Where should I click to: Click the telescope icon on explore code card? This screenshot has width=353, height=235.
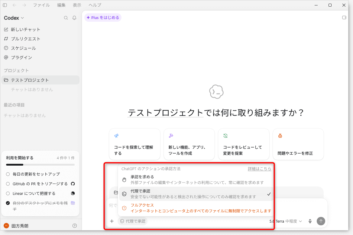(116, 136)
